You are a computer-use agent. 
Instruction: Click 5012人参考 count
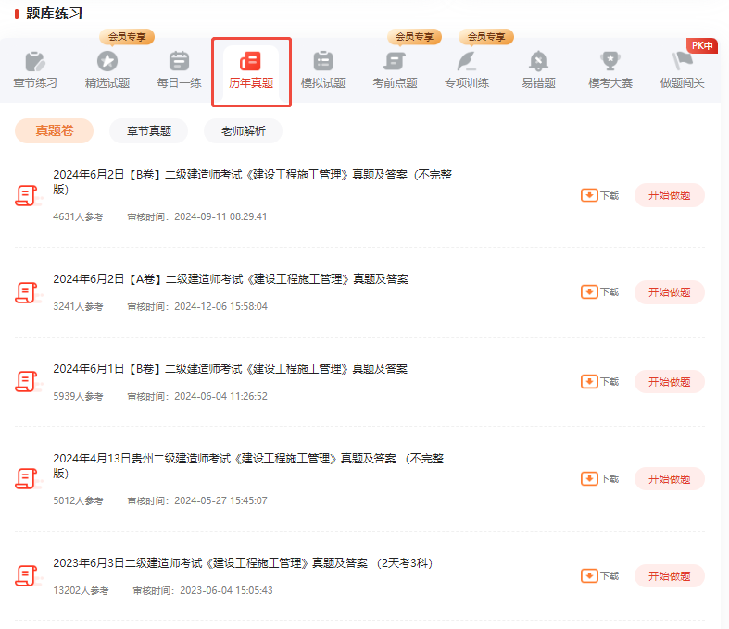(78, 500)
